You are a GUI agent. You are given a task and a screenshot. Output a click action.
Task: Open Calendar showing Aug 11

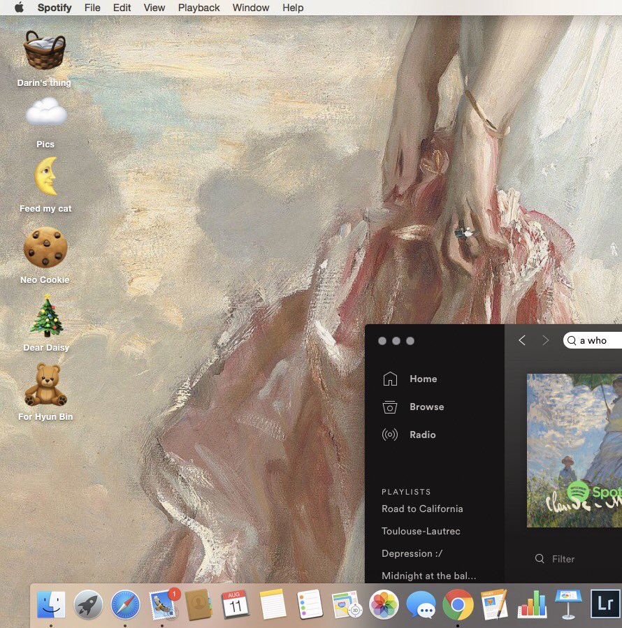tap(235, 604)
